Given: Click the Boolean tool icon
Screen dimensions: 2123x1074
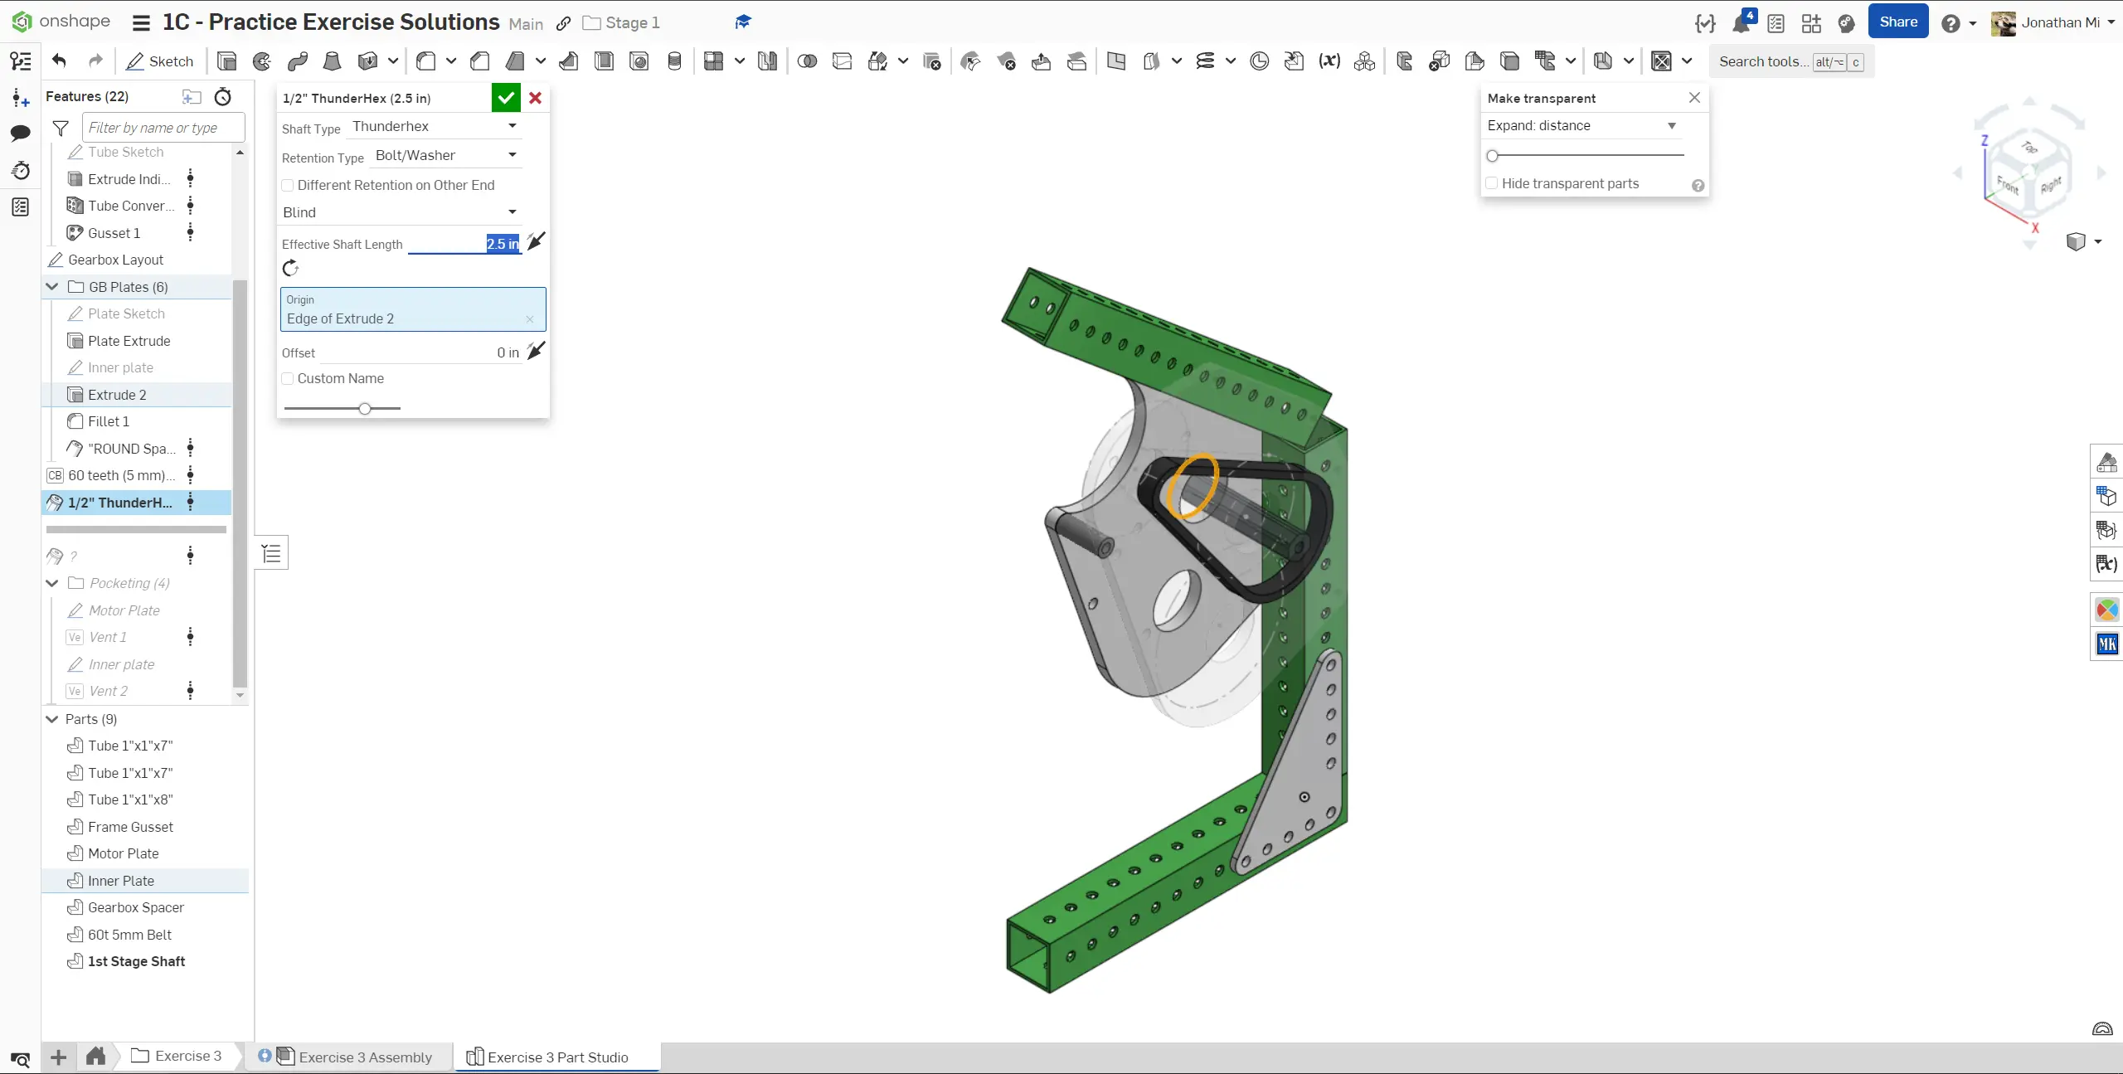Looking at the screenshot, I should click(x=807, y=61).
